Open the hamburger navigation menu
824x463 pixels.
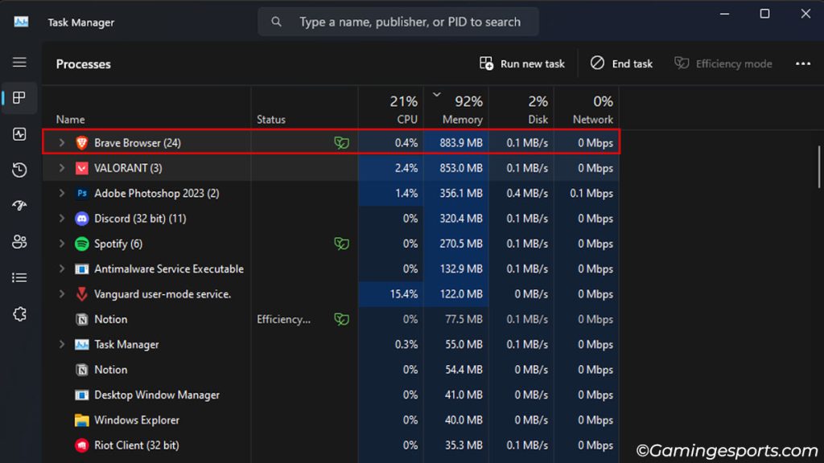[x=19, y=63]
